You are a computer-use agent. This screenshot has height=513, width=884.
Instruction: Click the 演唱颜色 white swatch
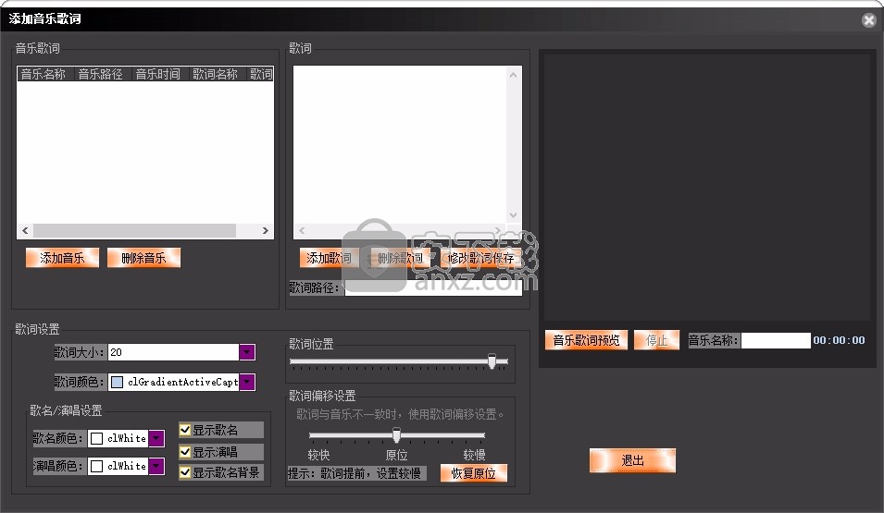tap(97, 466)
